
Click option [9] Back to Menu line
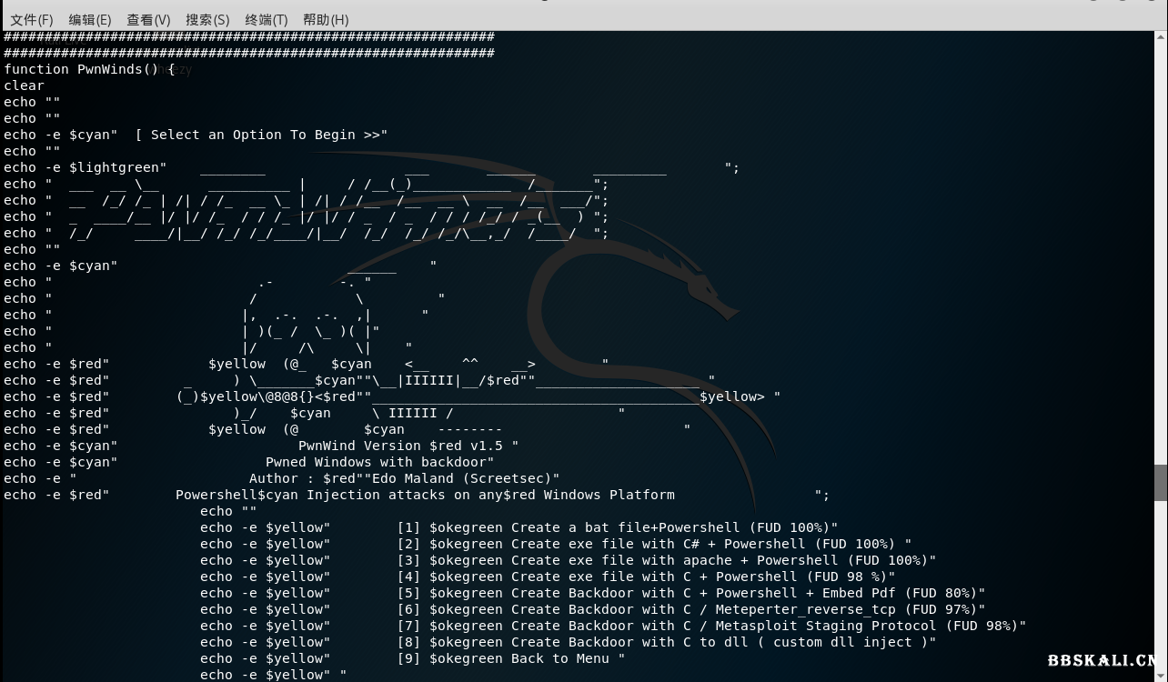[x=510, y=658]
